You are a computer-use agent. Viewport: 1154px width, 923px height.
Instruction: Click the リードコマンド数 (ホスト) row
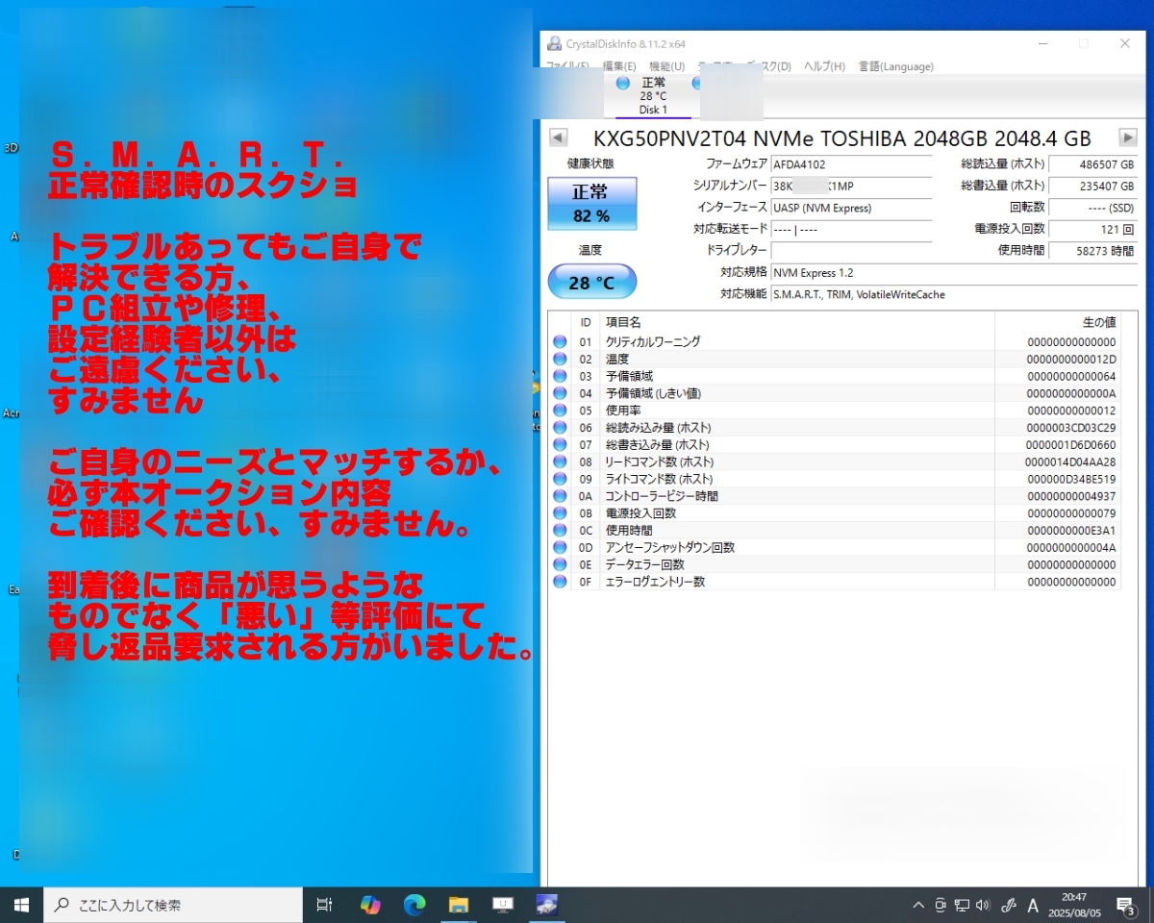coord(834,461)
